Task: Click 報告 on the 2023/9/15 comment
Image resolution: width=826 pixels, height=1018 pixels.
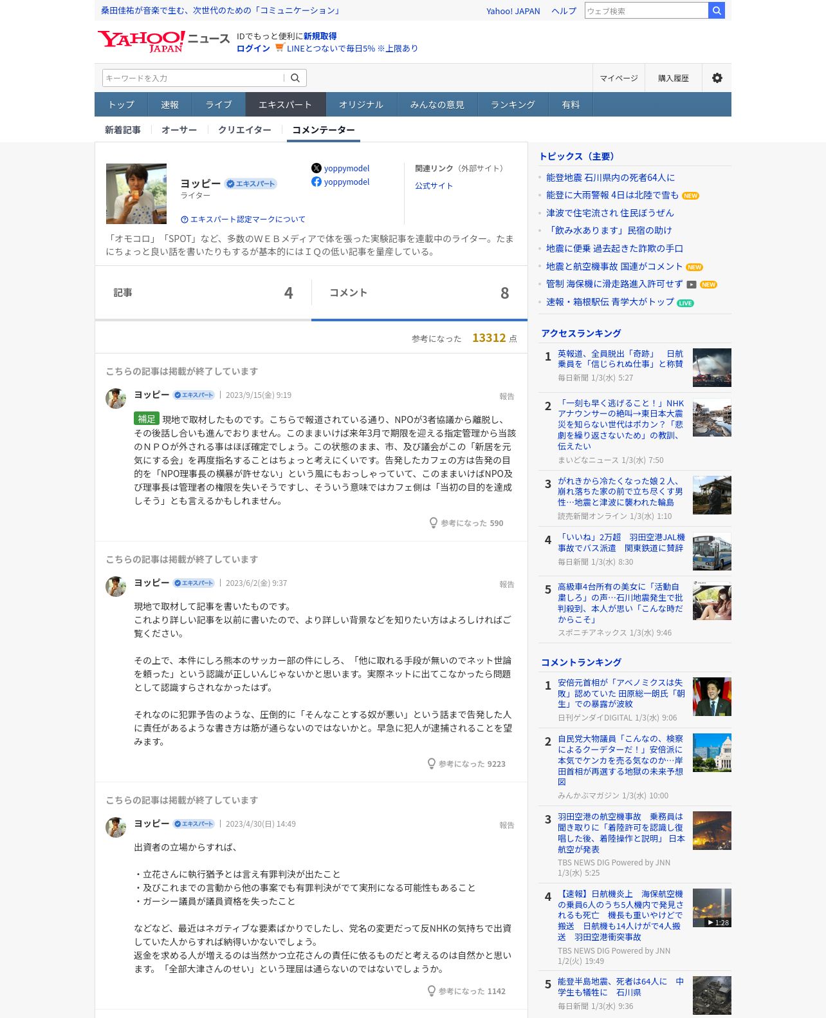Action: click(507, 396)
